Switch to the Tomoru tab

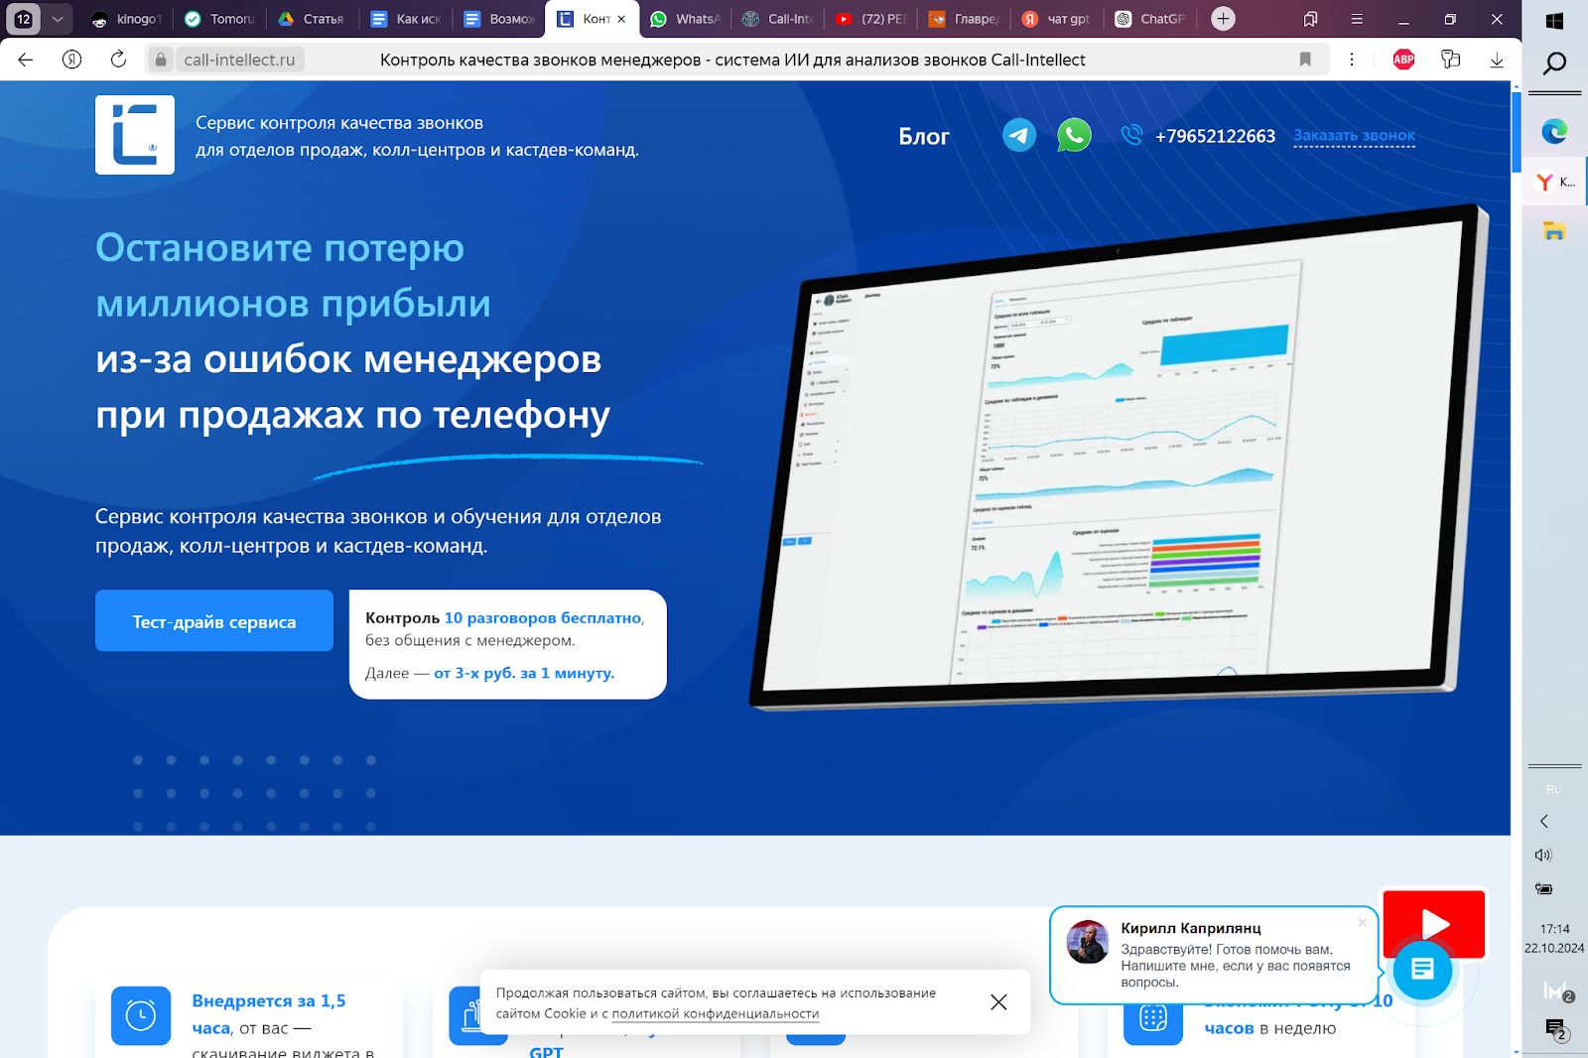[220, 19]
